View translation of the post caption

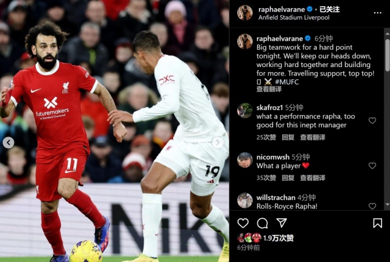tap(269, 89)
